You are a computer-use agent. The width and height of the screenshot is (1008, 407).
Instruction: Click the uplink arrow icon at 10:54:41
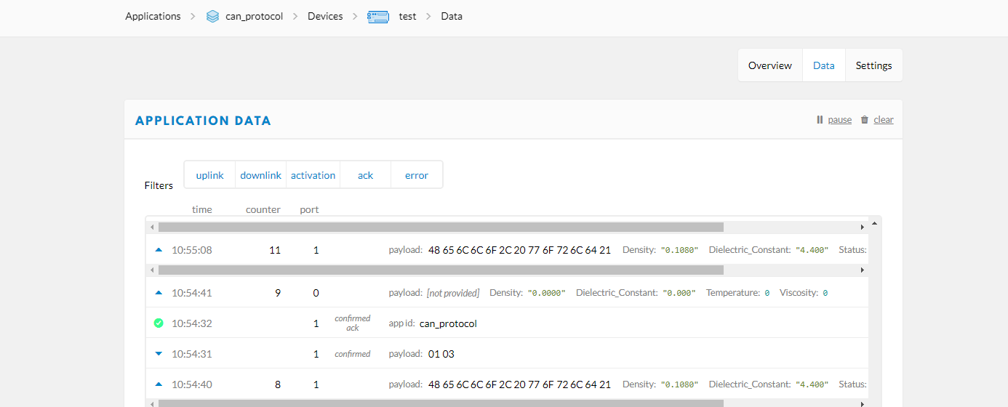(159, 293)
